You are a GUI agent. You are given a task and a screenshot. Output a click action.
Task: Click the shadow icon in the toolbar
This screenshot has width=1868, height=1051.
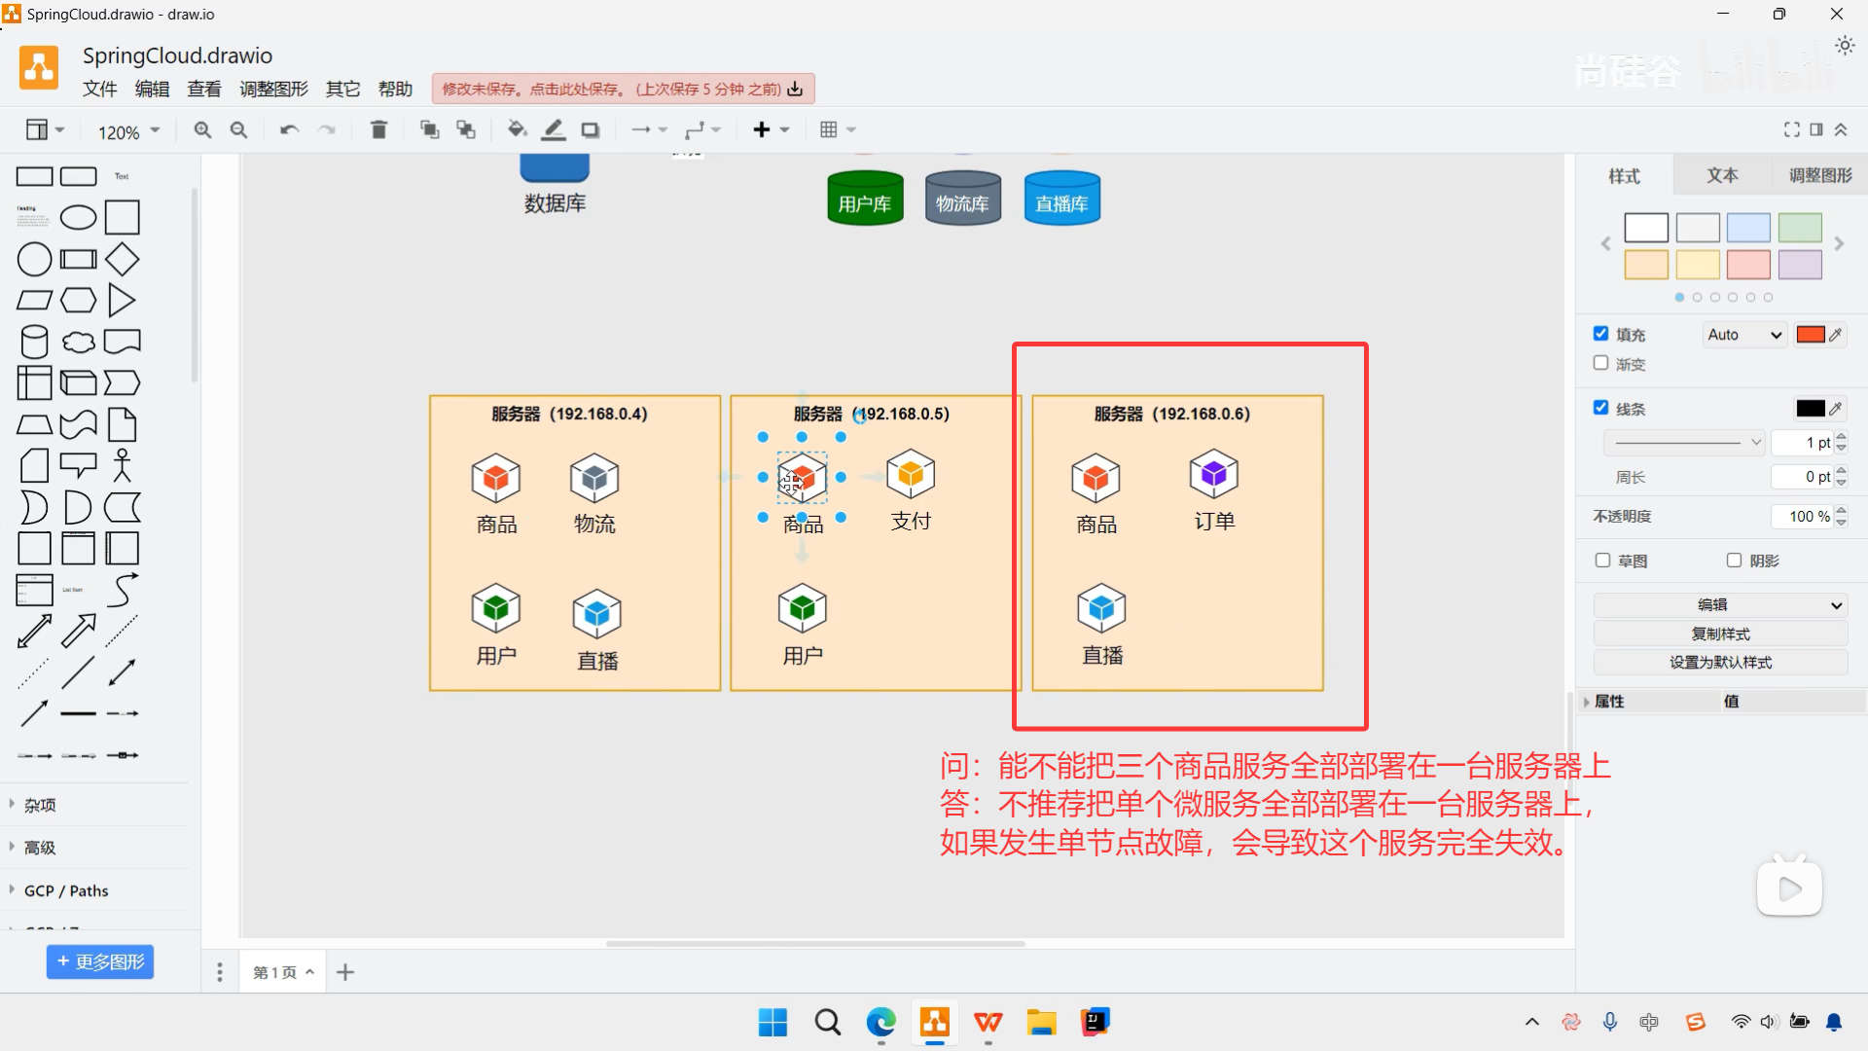[590, 128]
